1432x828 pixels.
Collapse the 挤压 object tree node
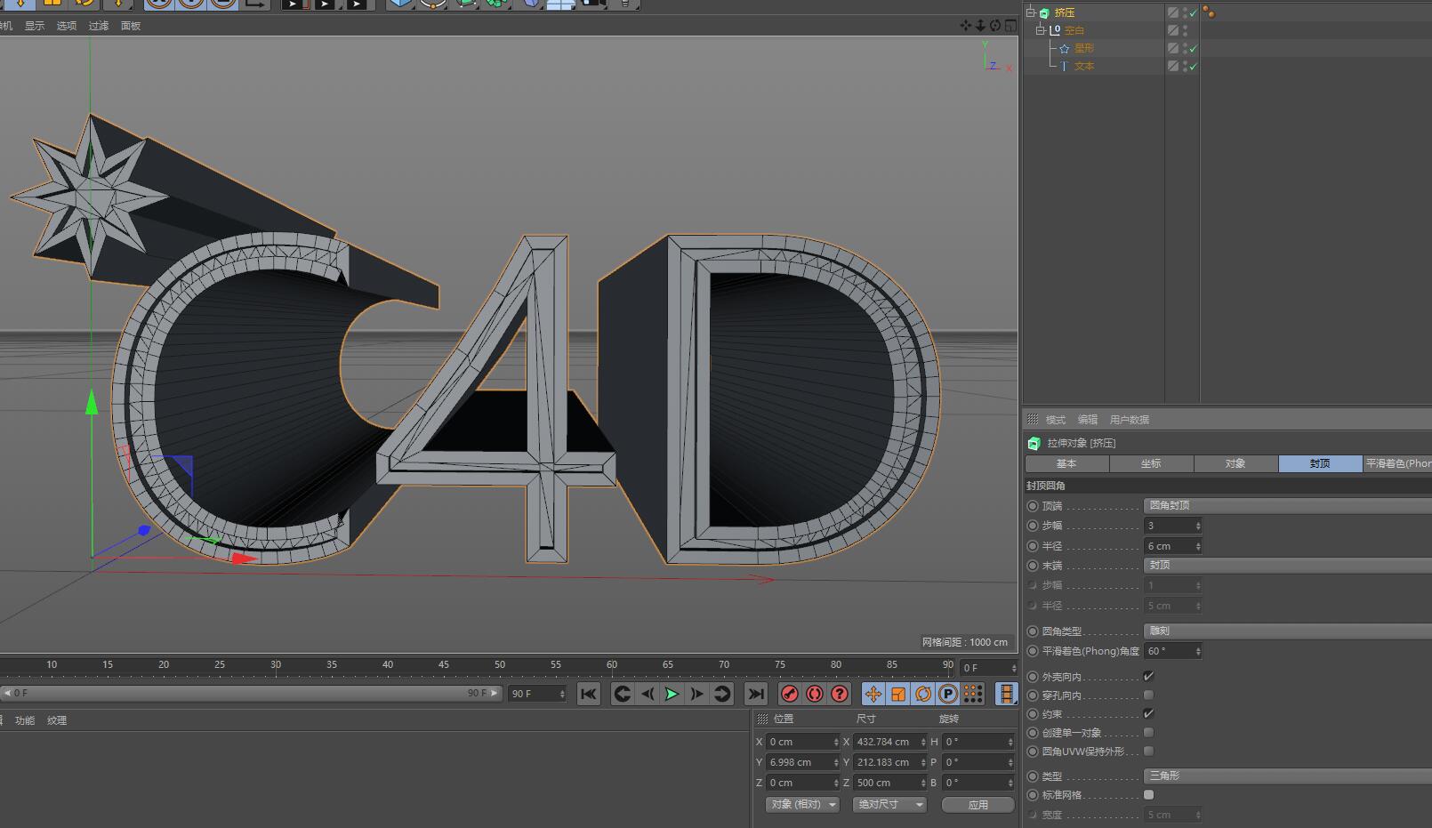pyautogui.click(x=1030, y=12)
